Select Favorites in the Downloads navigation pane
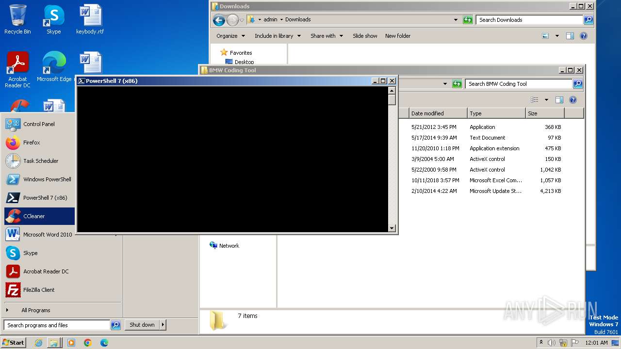 [241, 53]
